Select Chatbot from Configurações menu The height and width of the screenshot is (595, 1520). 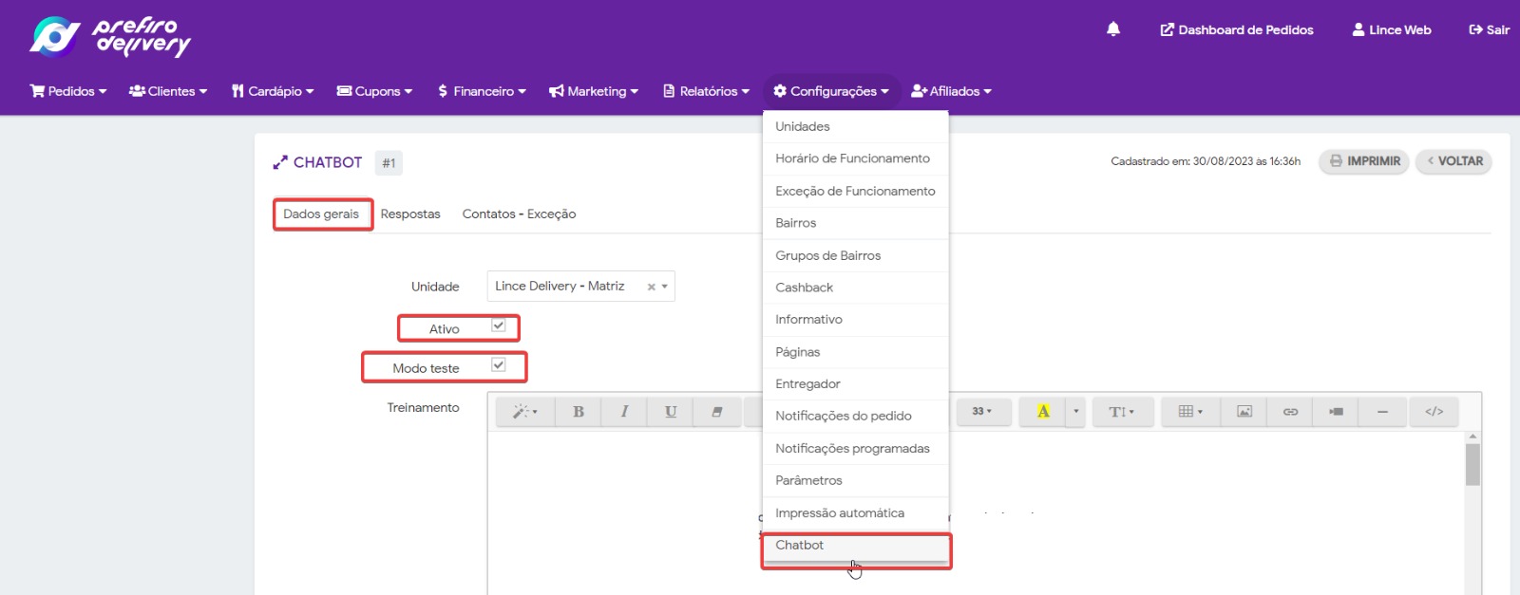(x=800, y=546)
